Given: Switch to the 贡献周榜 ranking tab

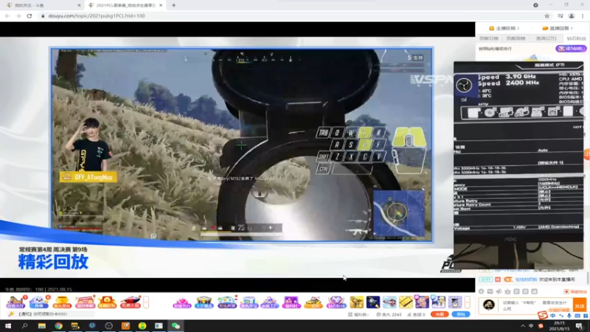Looking at the screenshot, I should pyautogui.click(x=516, y=38).
